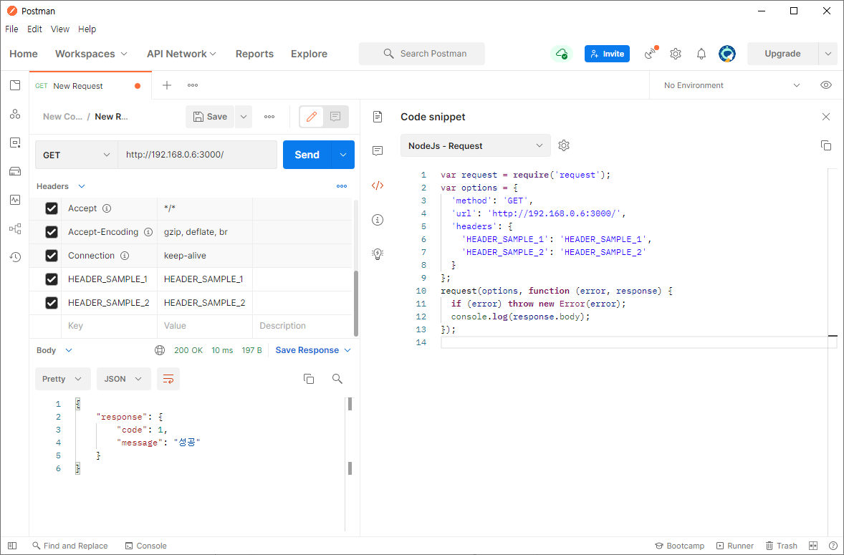
Task: Open Pretty view dropdown
Action: pos(62,379)
